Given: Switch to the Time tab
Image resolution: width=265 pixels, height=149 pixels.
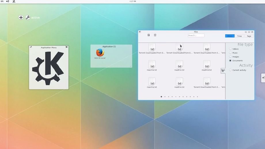Looking at the screenshot, I should pos(239,36).
